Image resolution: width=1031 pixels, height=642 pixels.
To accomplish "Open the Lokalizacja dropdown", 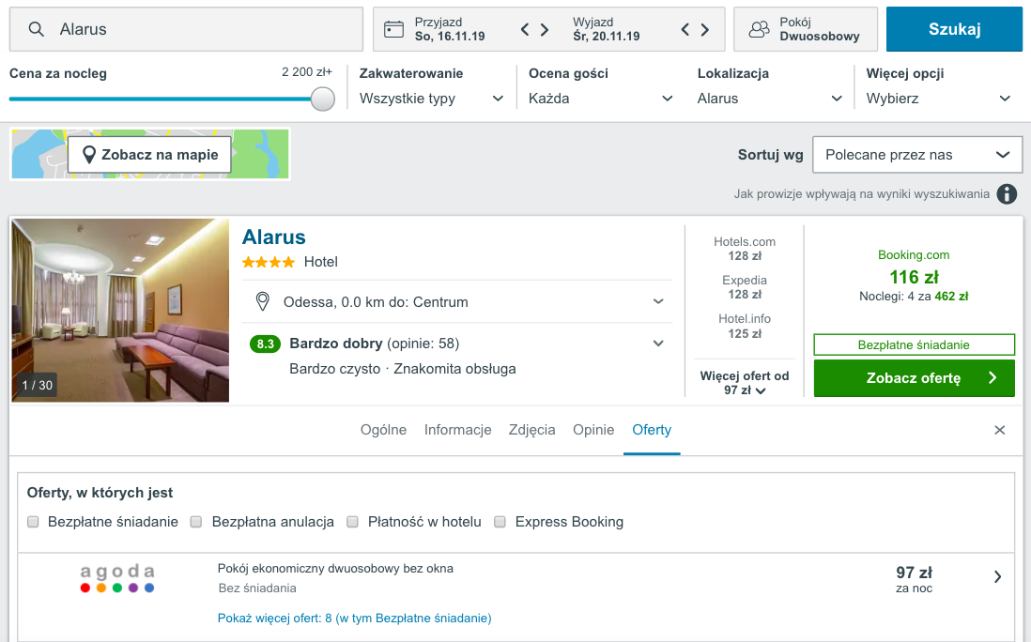I will click(x=770, y=99).
